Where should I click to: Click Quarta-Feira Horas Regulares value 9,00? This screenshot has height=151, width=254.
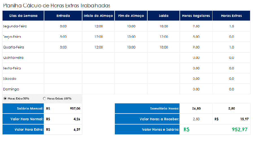point(196,47)
